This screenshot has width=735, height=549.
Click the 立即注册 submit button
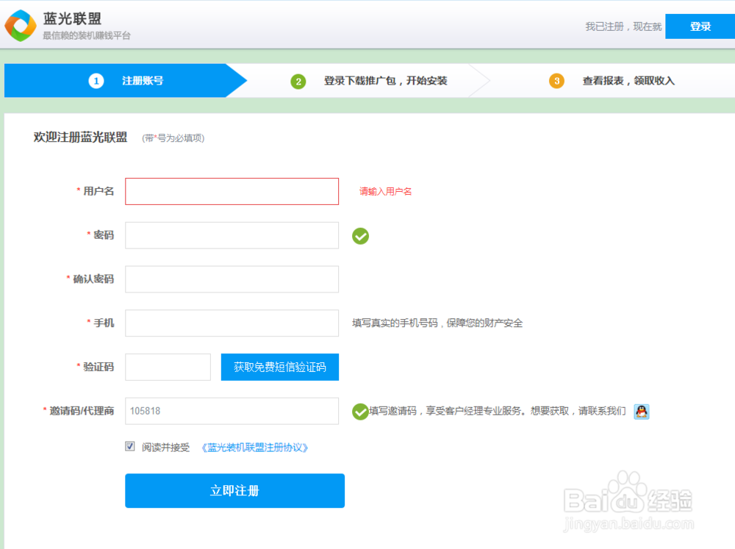235,490
